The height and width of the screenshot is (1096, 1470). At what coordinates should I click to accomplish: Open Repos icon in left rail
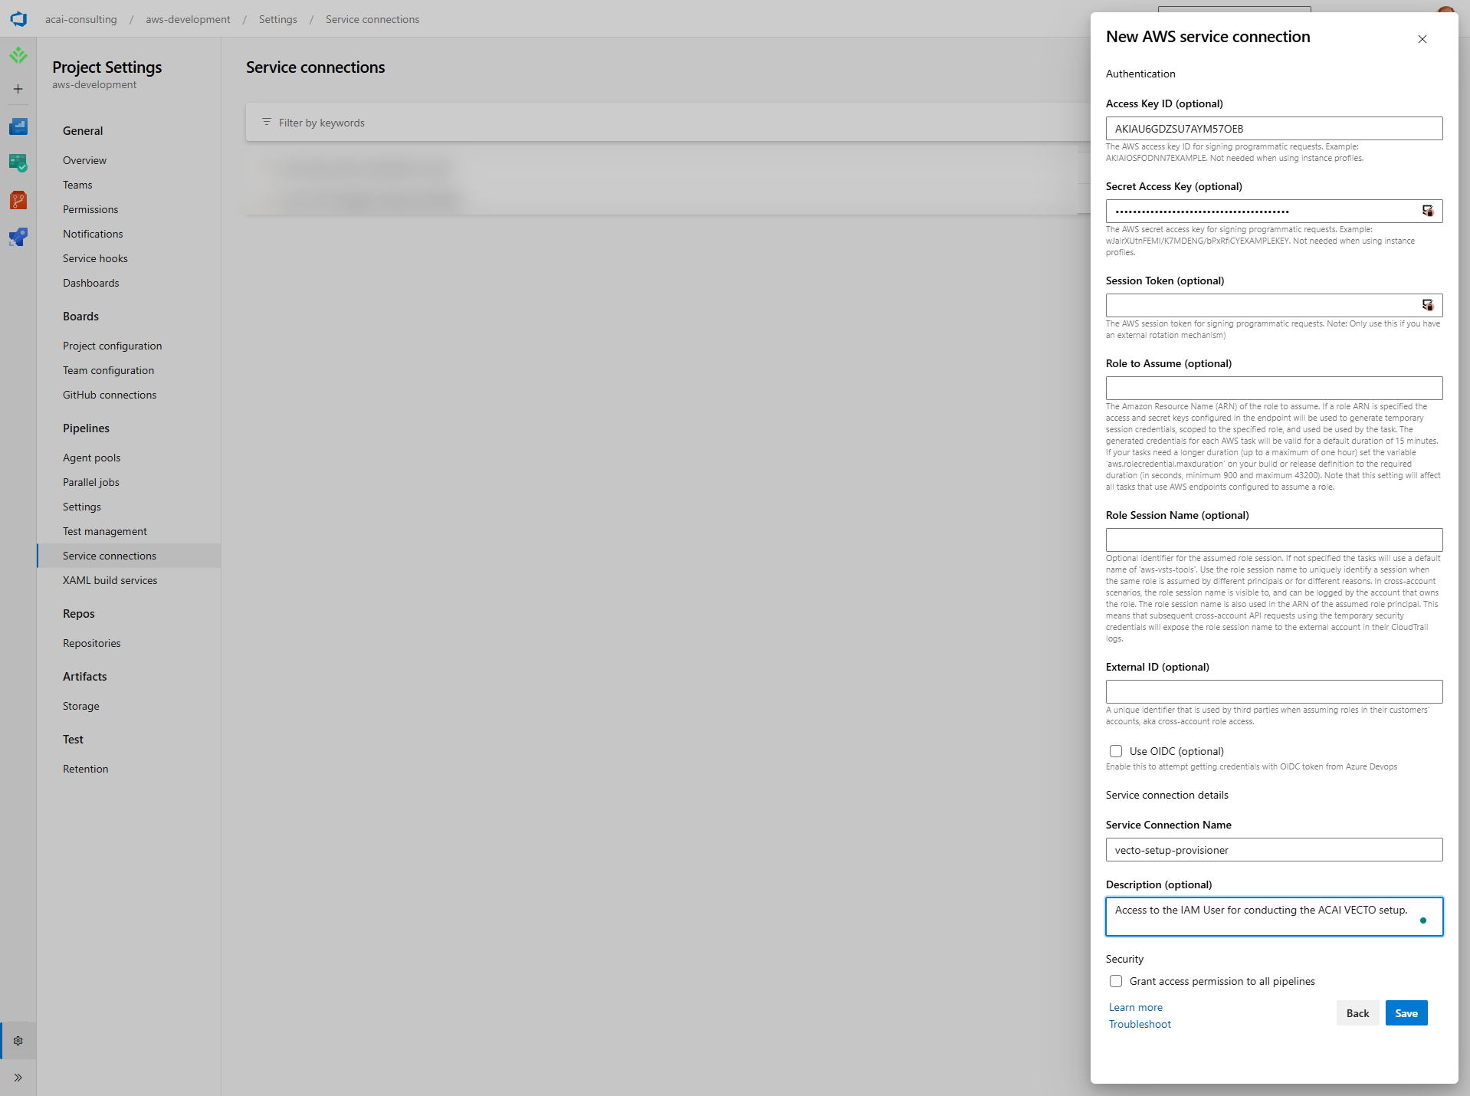click(x=18, y=200)
